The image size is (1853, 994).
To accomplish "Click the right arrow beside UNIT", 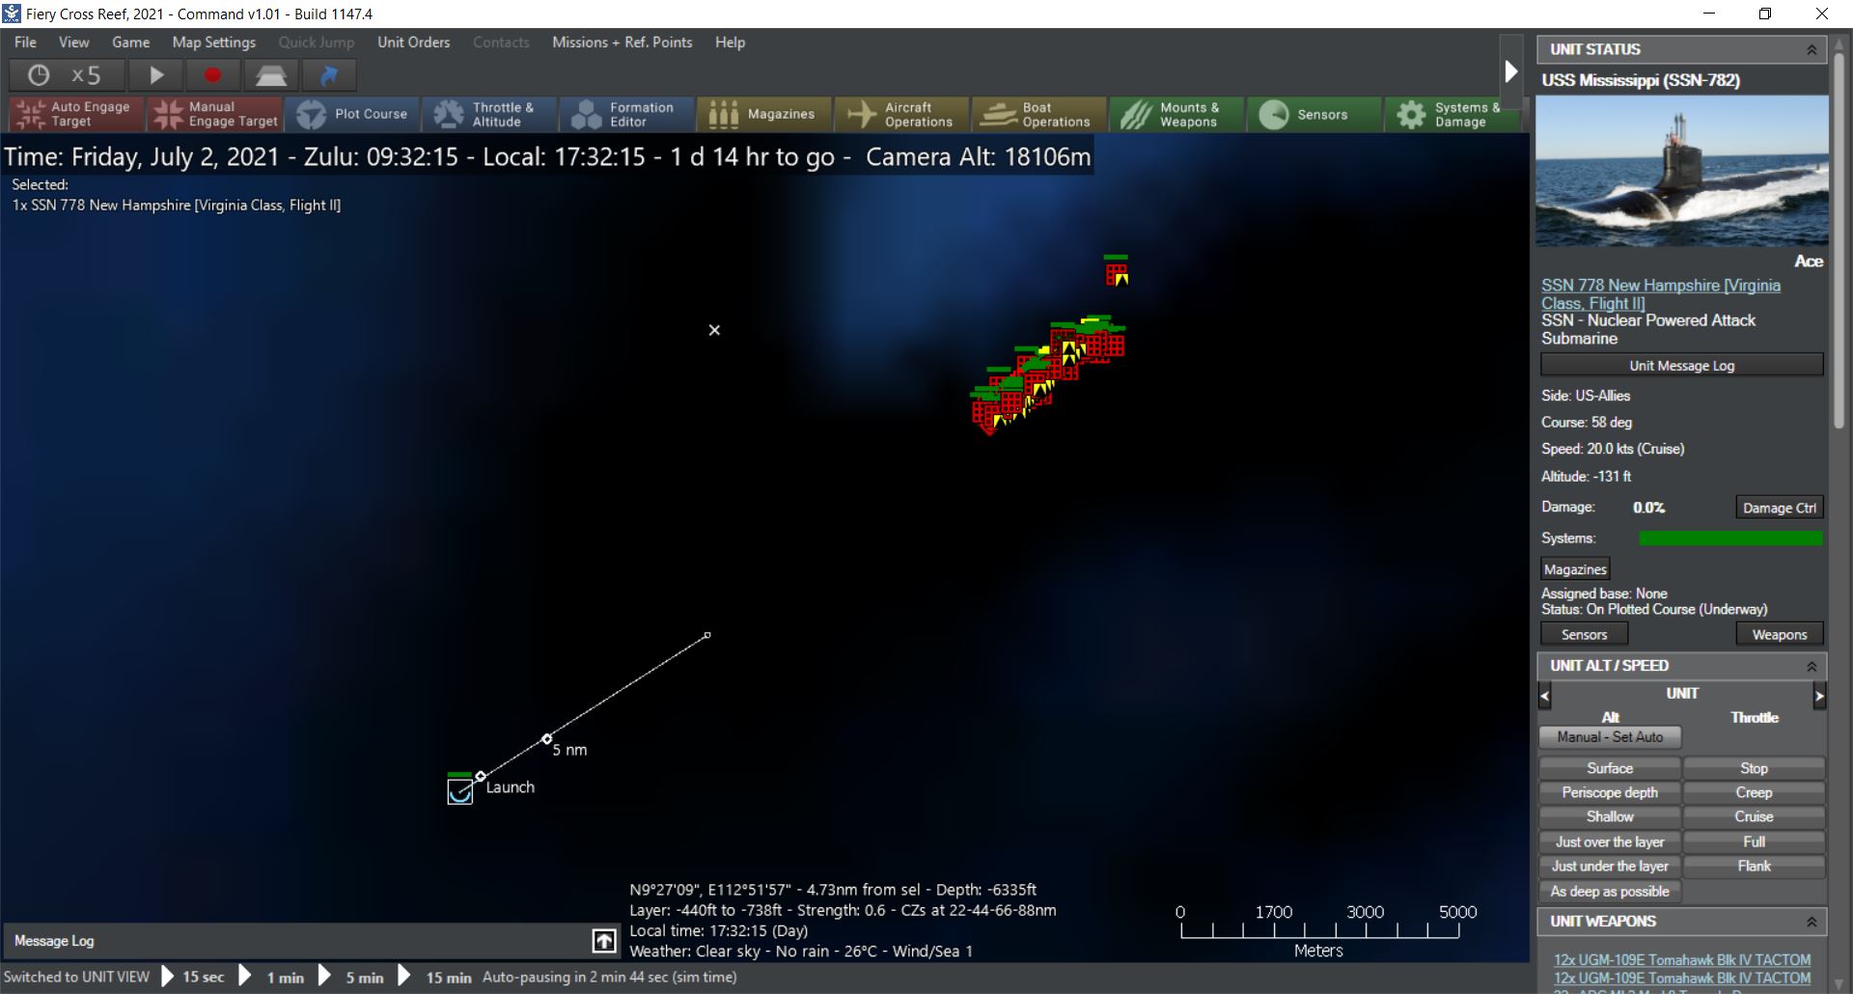I will click(1819, 695).
